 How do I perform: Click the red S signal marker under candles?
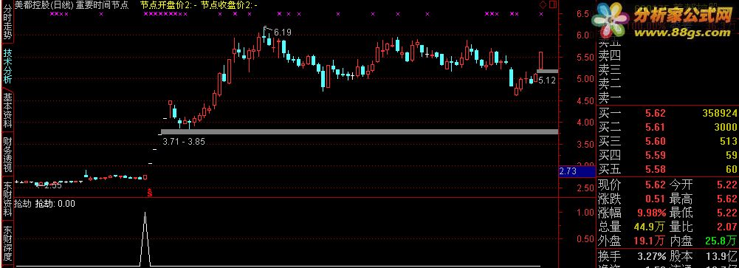pos(150,193)
